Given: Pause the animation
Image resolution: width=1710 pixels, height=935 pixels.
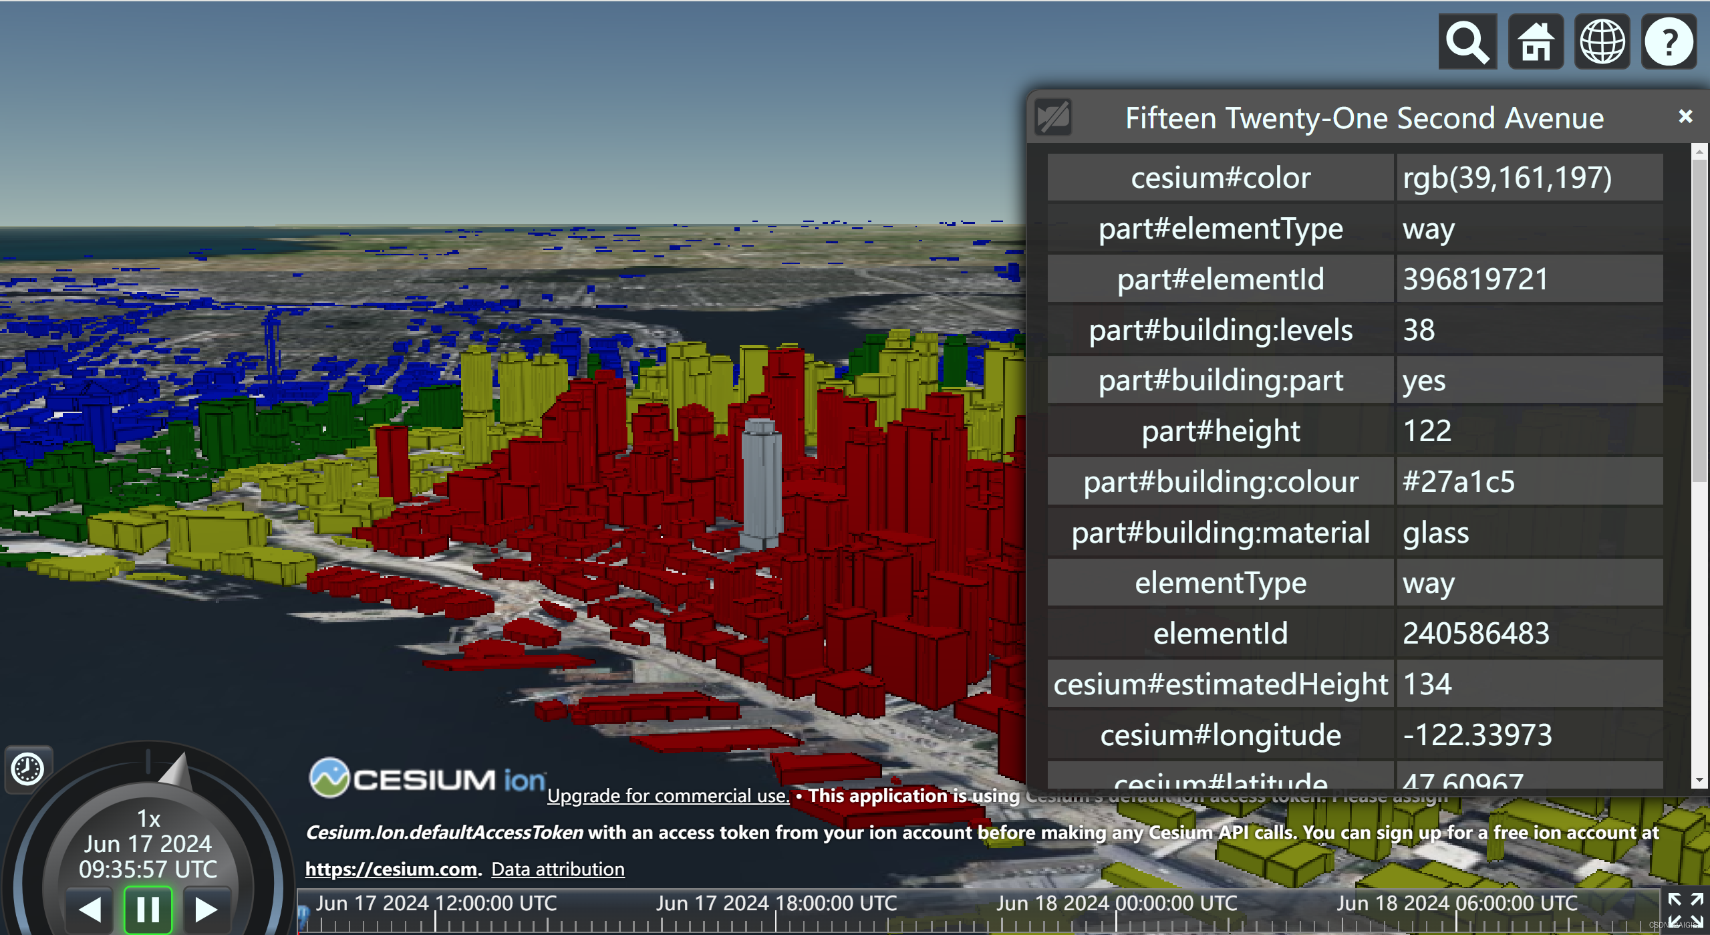Looking at the screenshot, I should tap(148, 910).
